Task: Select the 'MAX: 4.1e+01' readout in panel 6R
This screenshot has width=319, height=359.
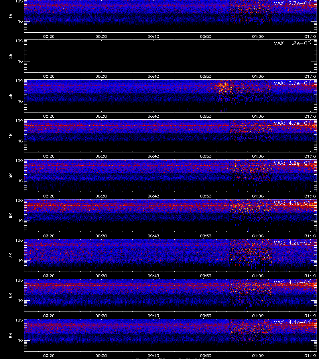Action: pos(292,203)
